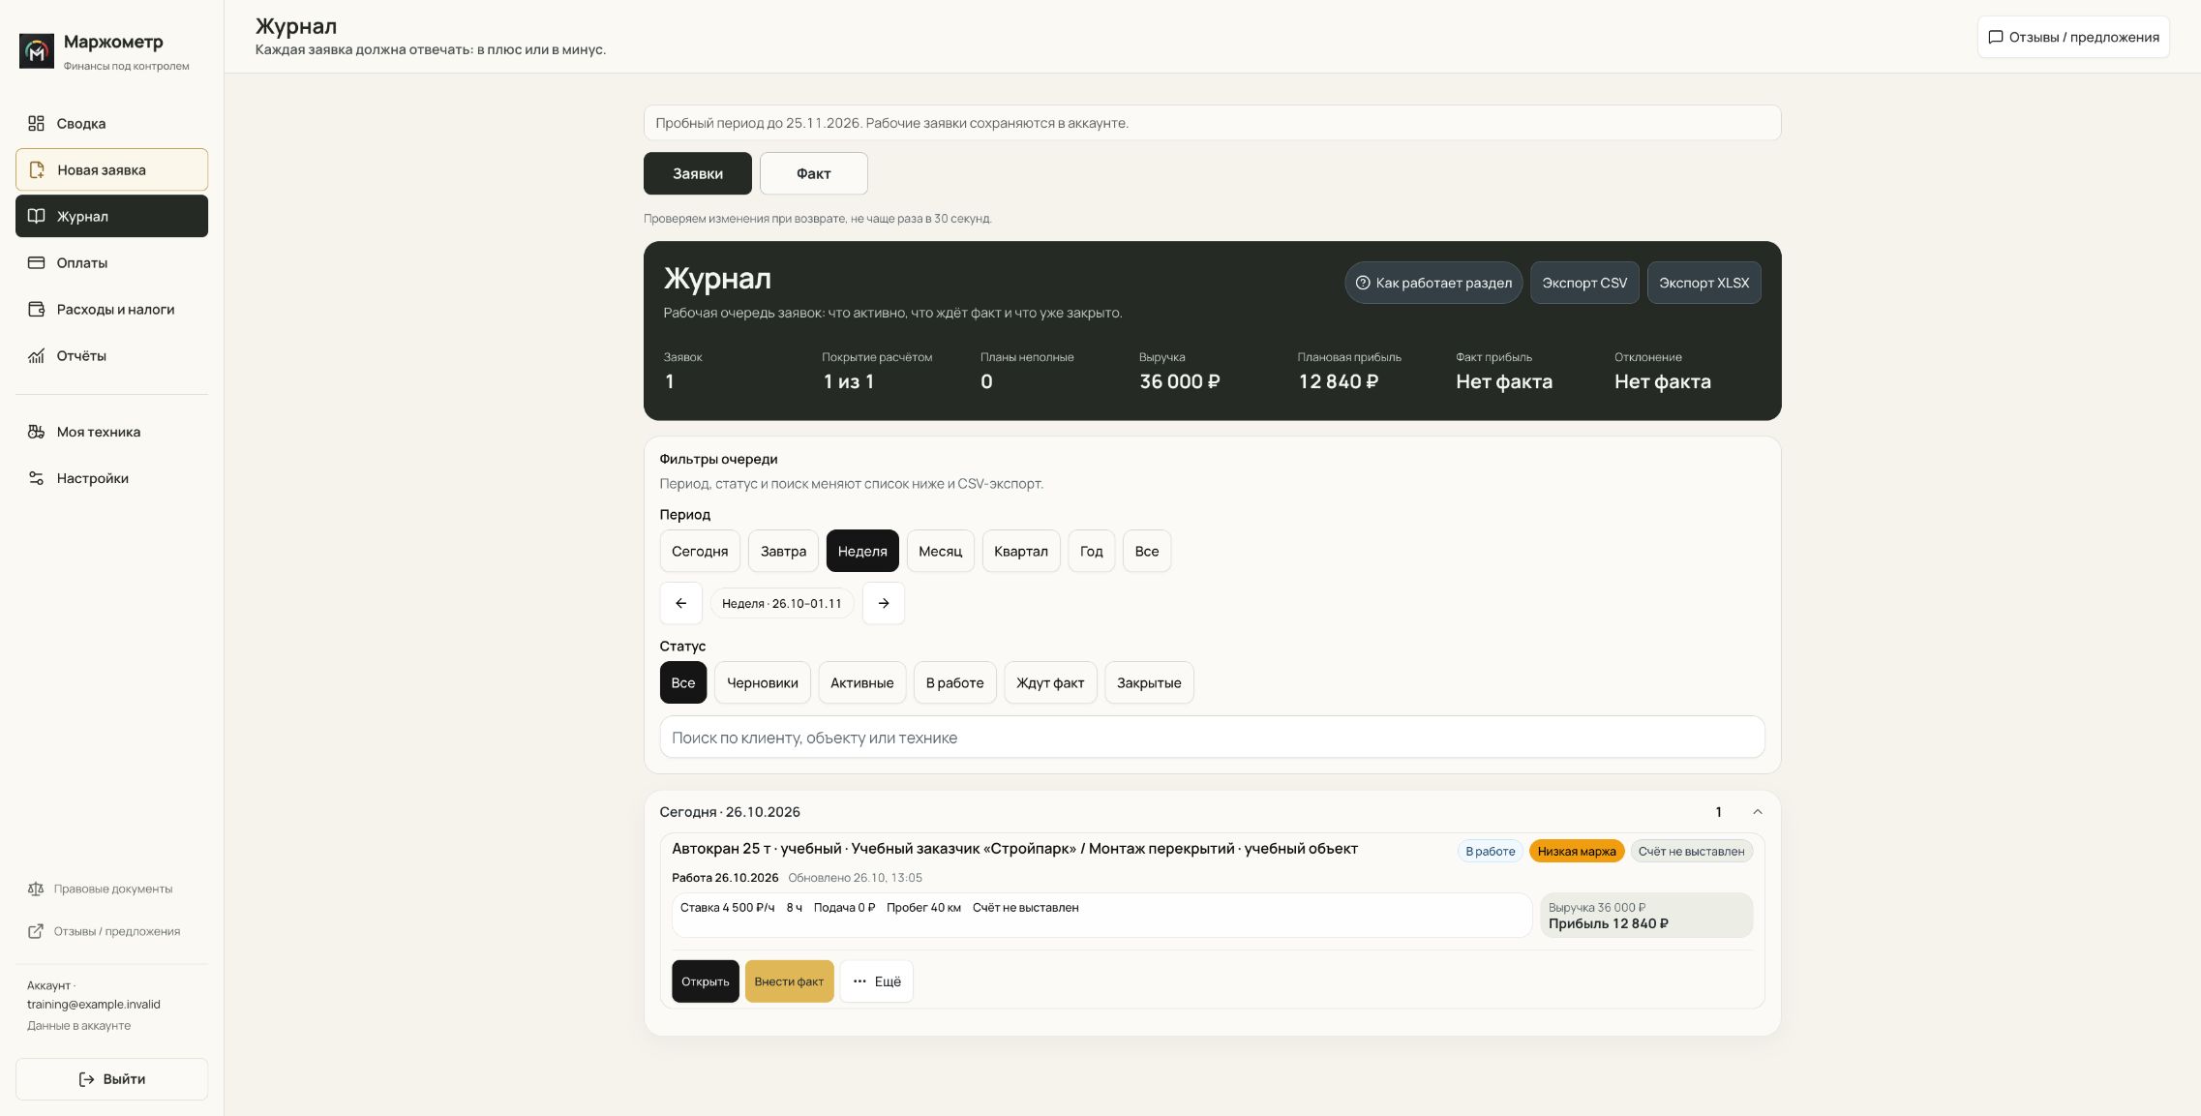Export journal via Экспорт CSV

click(x=1584, y=283)
